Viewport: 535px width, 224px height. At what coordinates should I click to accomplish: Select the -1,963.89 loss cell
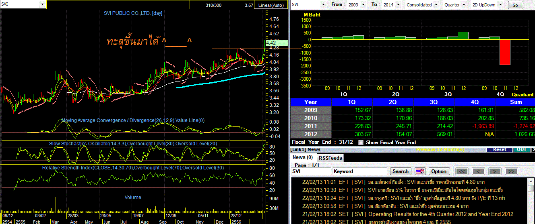[x=475, y=126]
